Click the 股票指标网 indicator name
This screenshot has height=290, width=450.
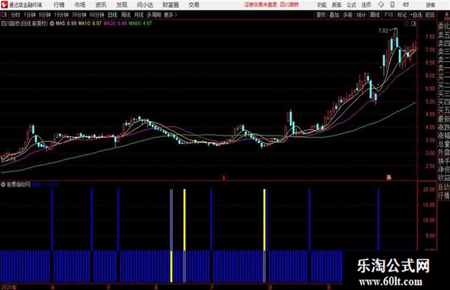tap(19, 184)
